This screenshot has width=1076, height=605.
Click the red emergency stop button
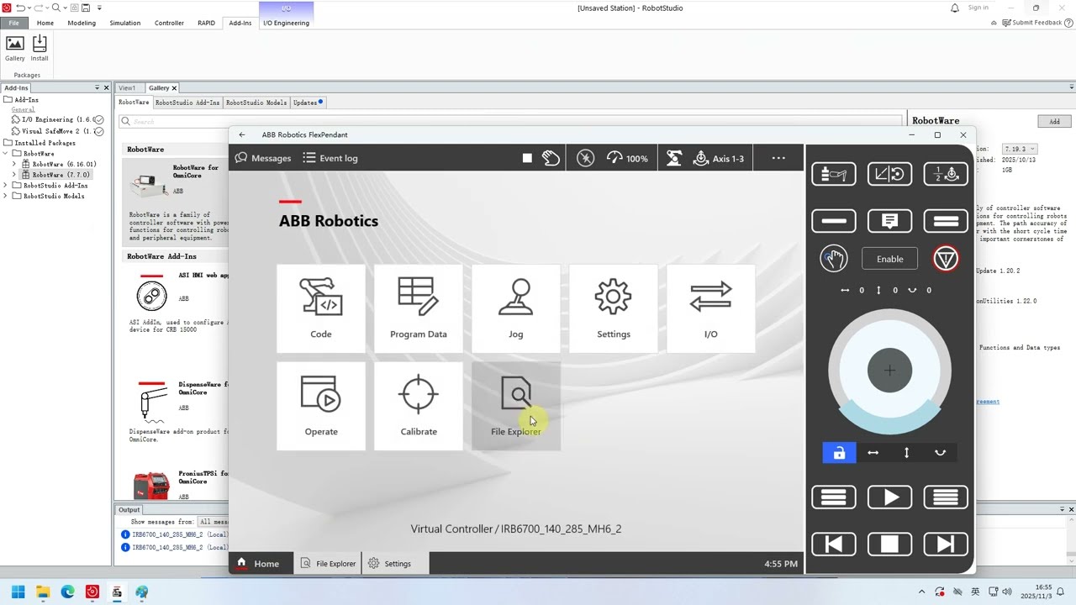pos(946,259)
